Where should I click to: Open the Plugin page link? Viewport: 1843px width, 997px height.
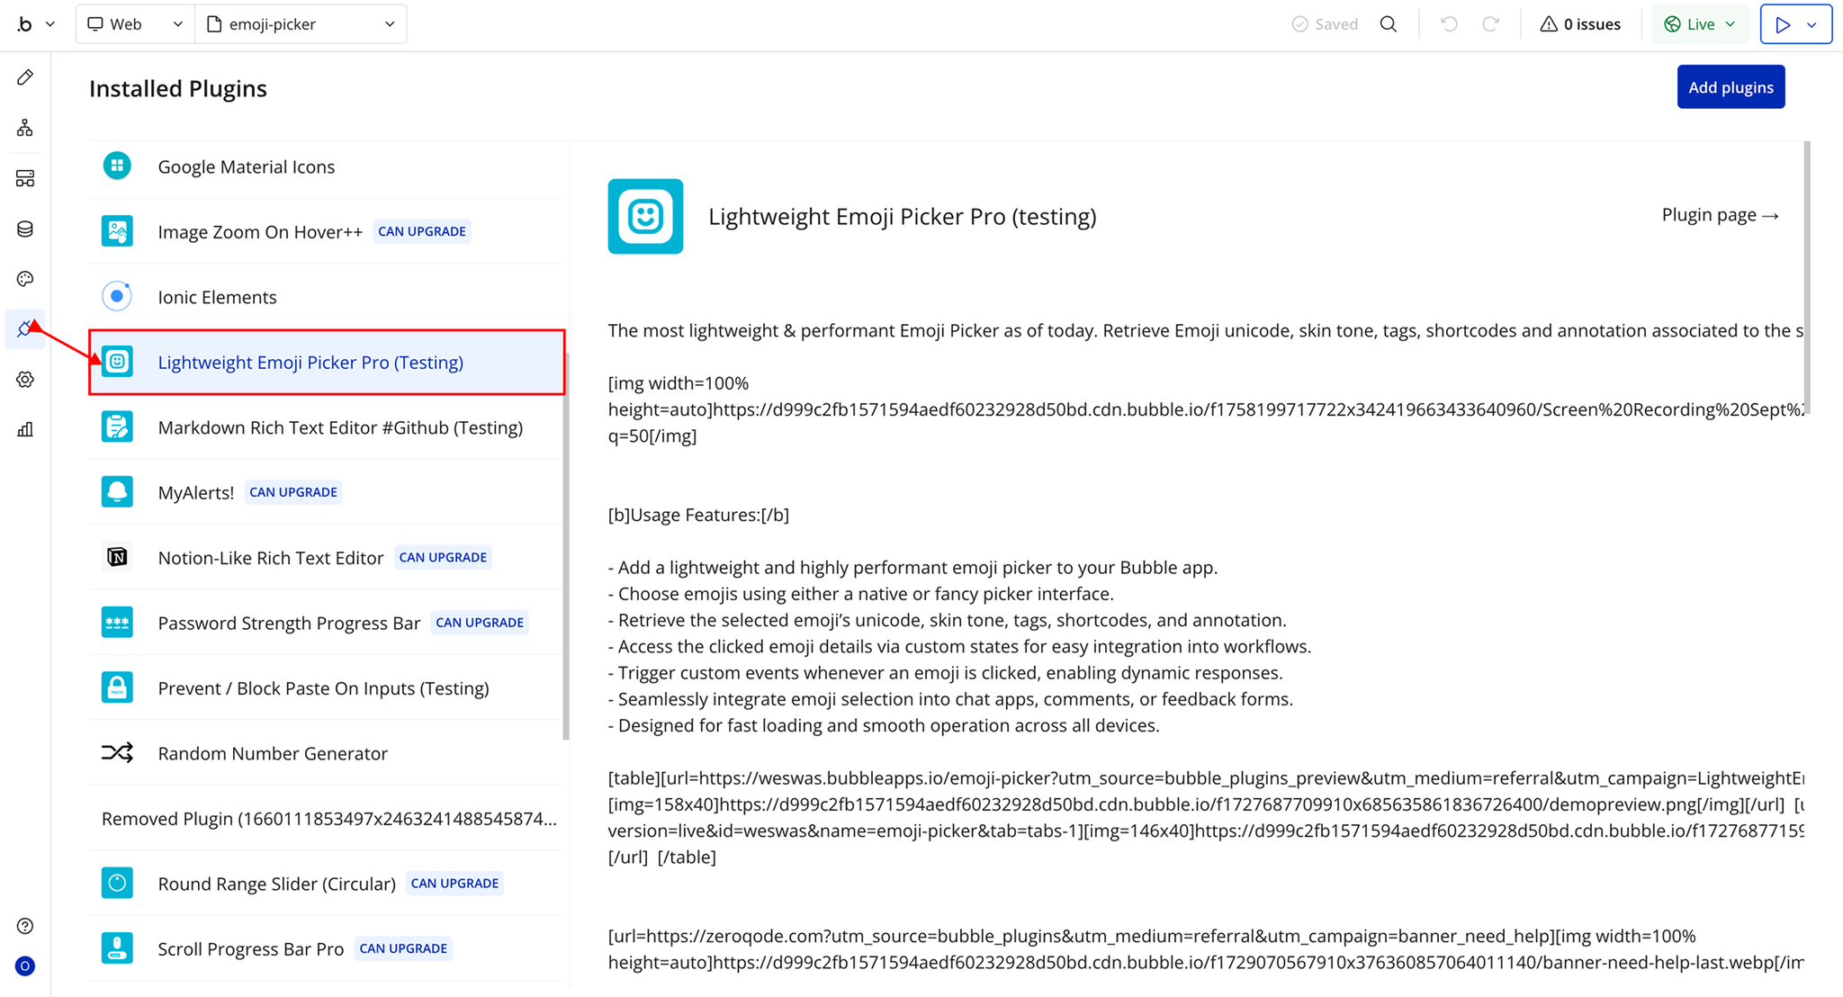1720,215
